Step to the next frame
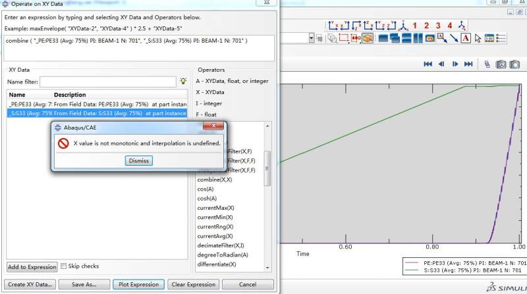The height and width of the screenshot is (294, 527). (x=455, y=64)
